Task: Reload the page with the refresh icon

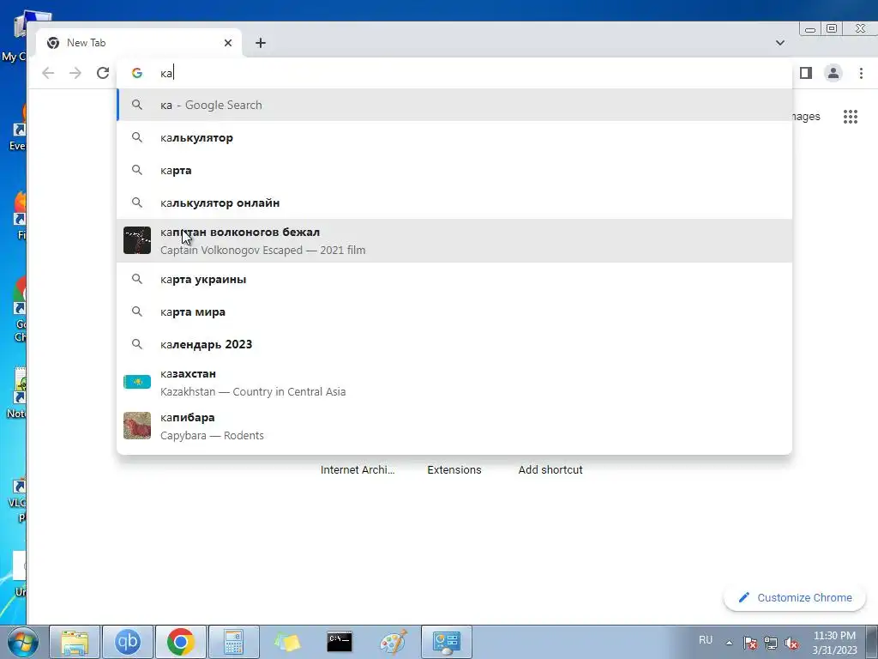Action: 103,73
